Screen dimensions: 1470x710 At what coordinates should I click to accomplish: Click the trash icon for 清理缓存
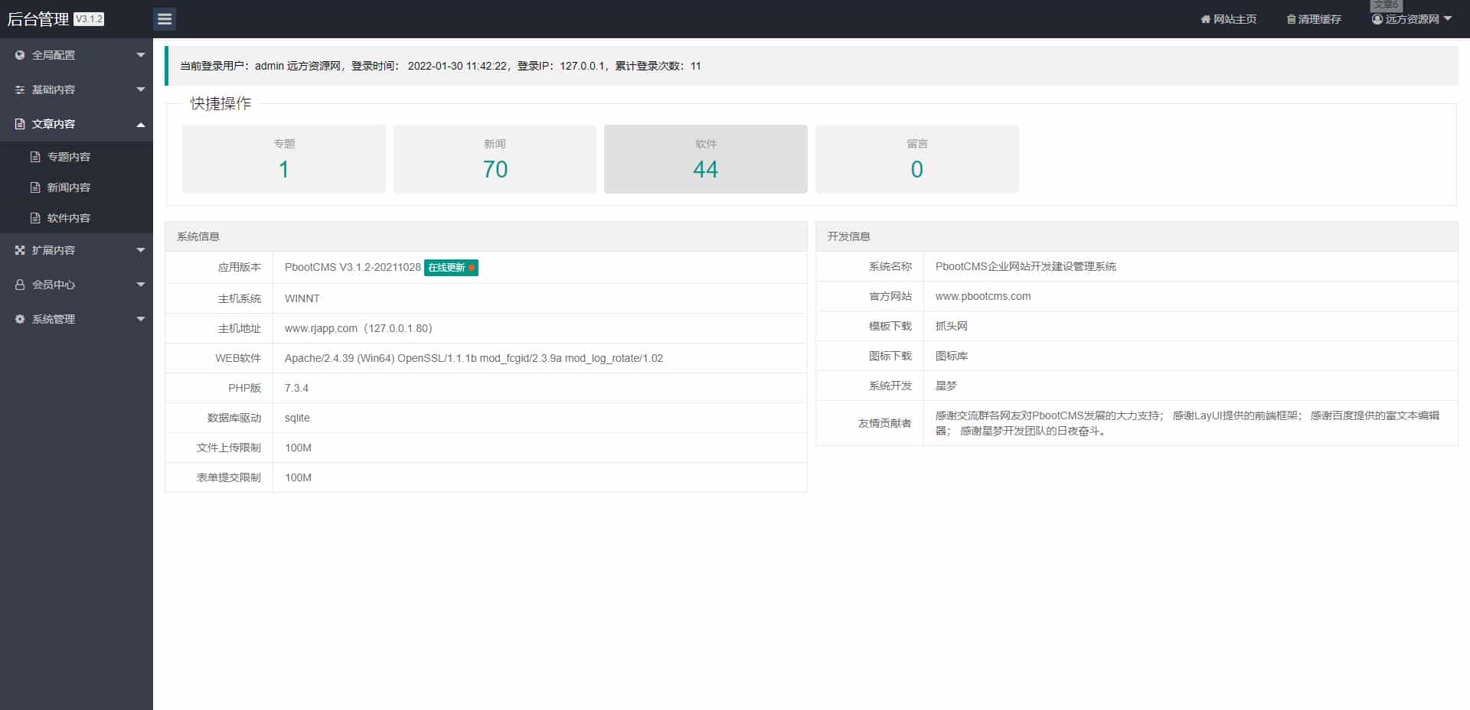click(1291, 19)
